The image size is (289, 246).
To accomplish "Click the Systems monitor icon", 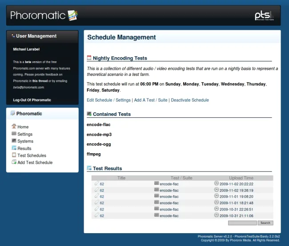I will (x=14, y=141).
